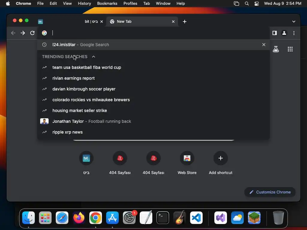The width and height of the screenshot is (307, 230).
Task: Launch Firefox from the Dock
Action: [79, 218]
